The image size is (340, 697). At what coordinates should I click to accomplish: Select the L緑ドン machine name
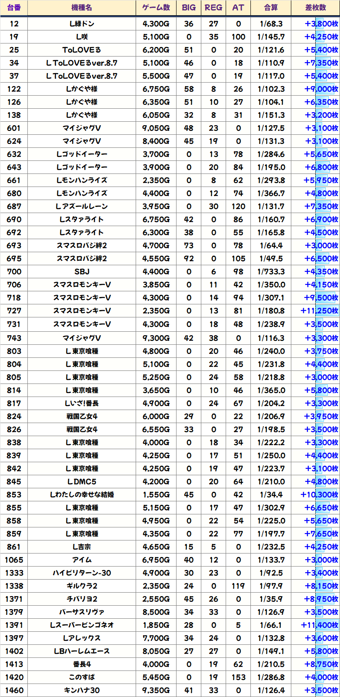click(x=82, y=24)
